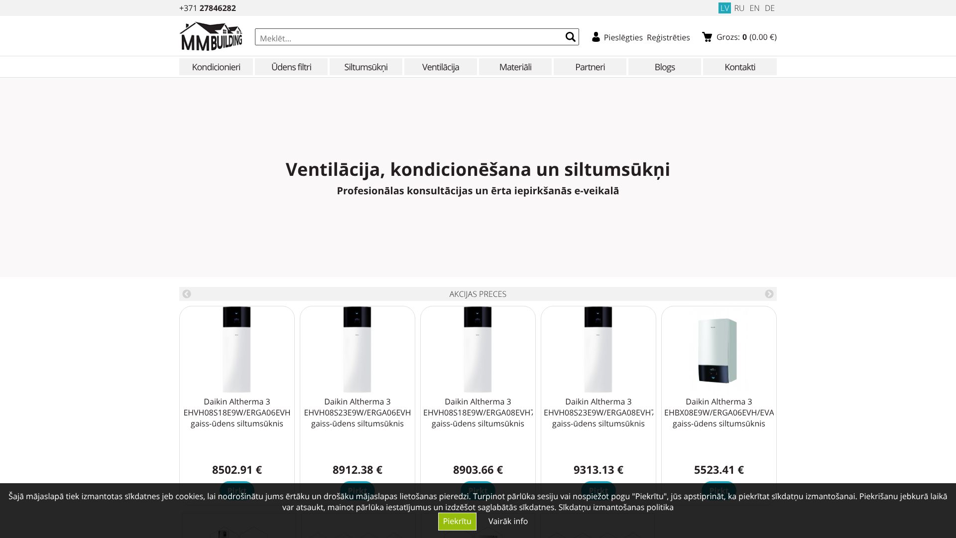Open the Pieslēgties user account icon
956x538 pixels.
click(x=596, y=36)
